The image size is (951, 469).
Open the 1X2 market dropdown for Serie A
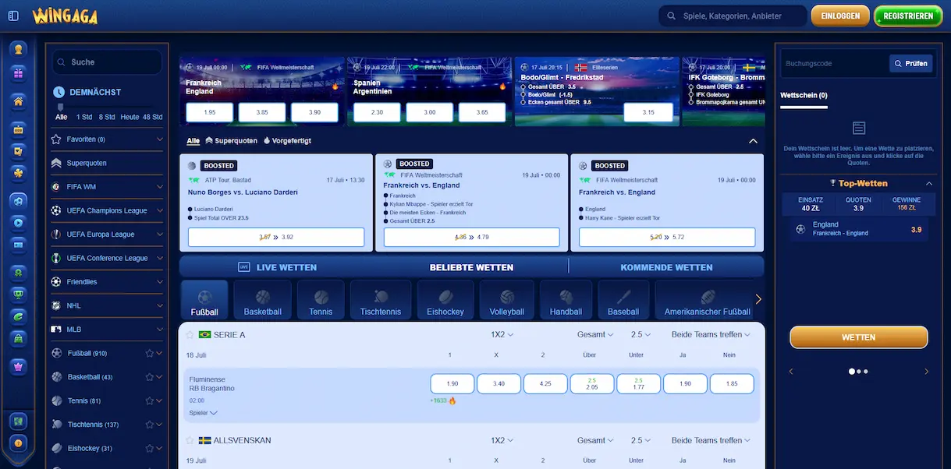(502, 334)
